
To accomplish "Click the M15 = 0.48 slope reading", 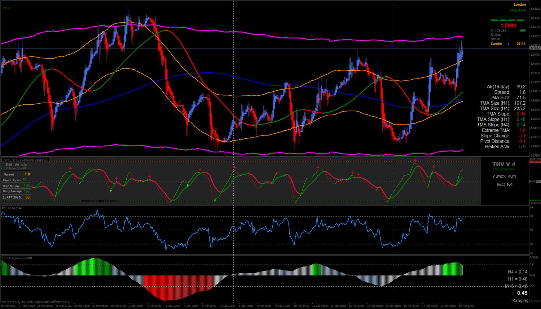I will point(516,286).
